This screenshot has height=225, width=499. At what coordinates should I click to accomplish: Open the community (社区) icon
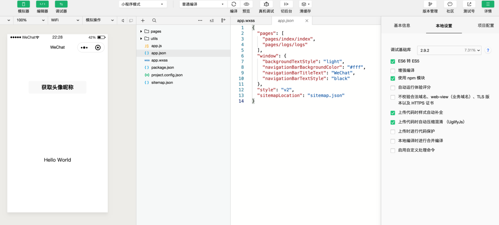450,4
